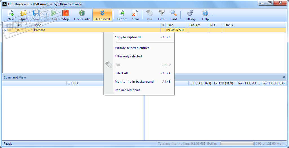Click the USB Analyzer title bar icon
The width and height of the screenshot is (289, 148).
[5, 4]
